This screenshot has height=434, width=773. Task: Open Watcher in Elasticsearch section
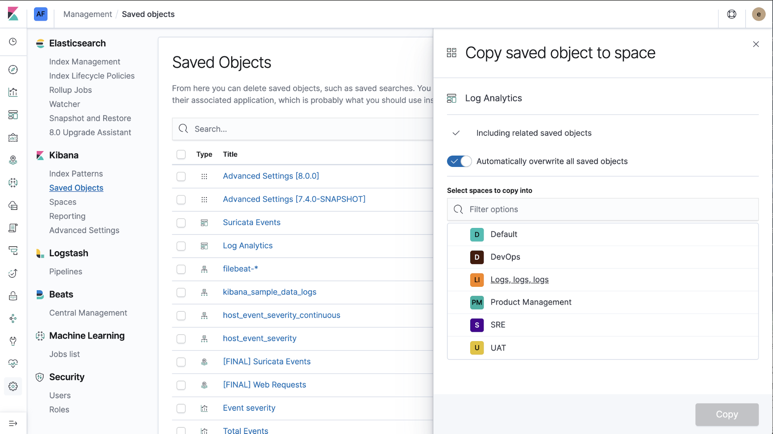click(x=65, y=104)
